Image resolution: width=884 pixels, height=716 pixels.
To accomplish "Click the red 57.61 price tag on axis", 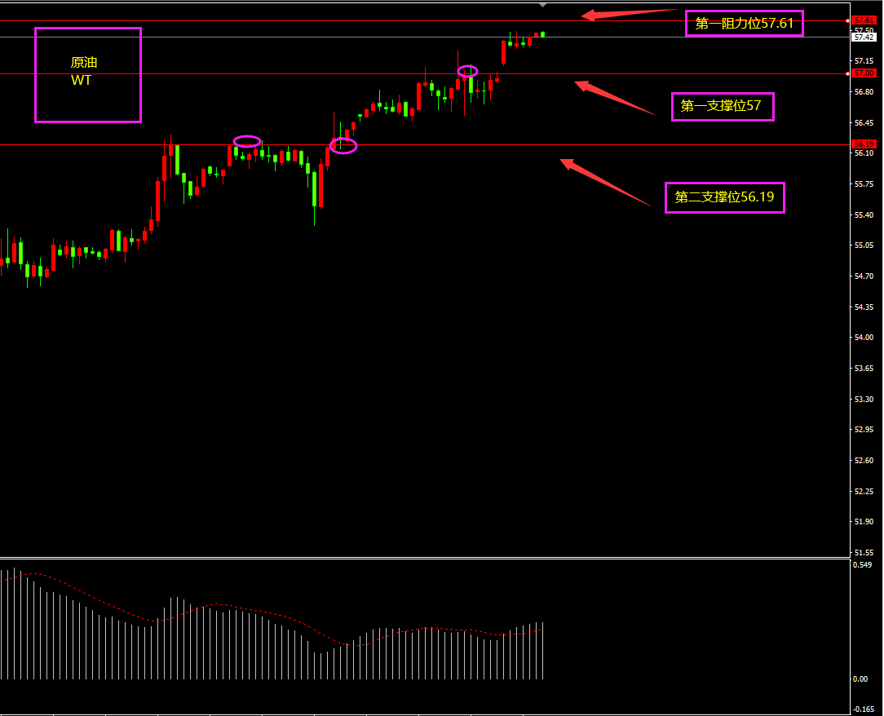I will pyautogui.click(x=863, y=20).
